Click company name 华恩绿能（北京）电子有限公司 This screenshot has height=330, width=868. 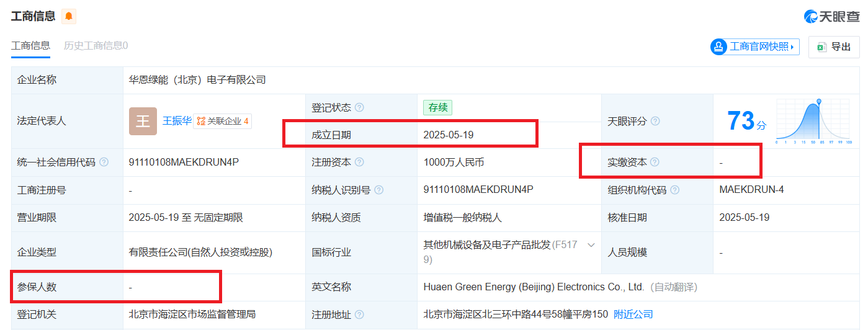197,79
